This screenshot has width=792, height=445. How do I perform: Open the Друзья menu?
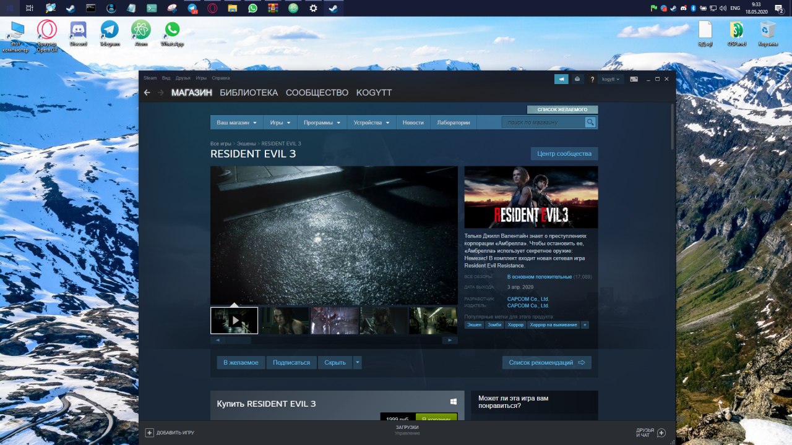[183, 78]
